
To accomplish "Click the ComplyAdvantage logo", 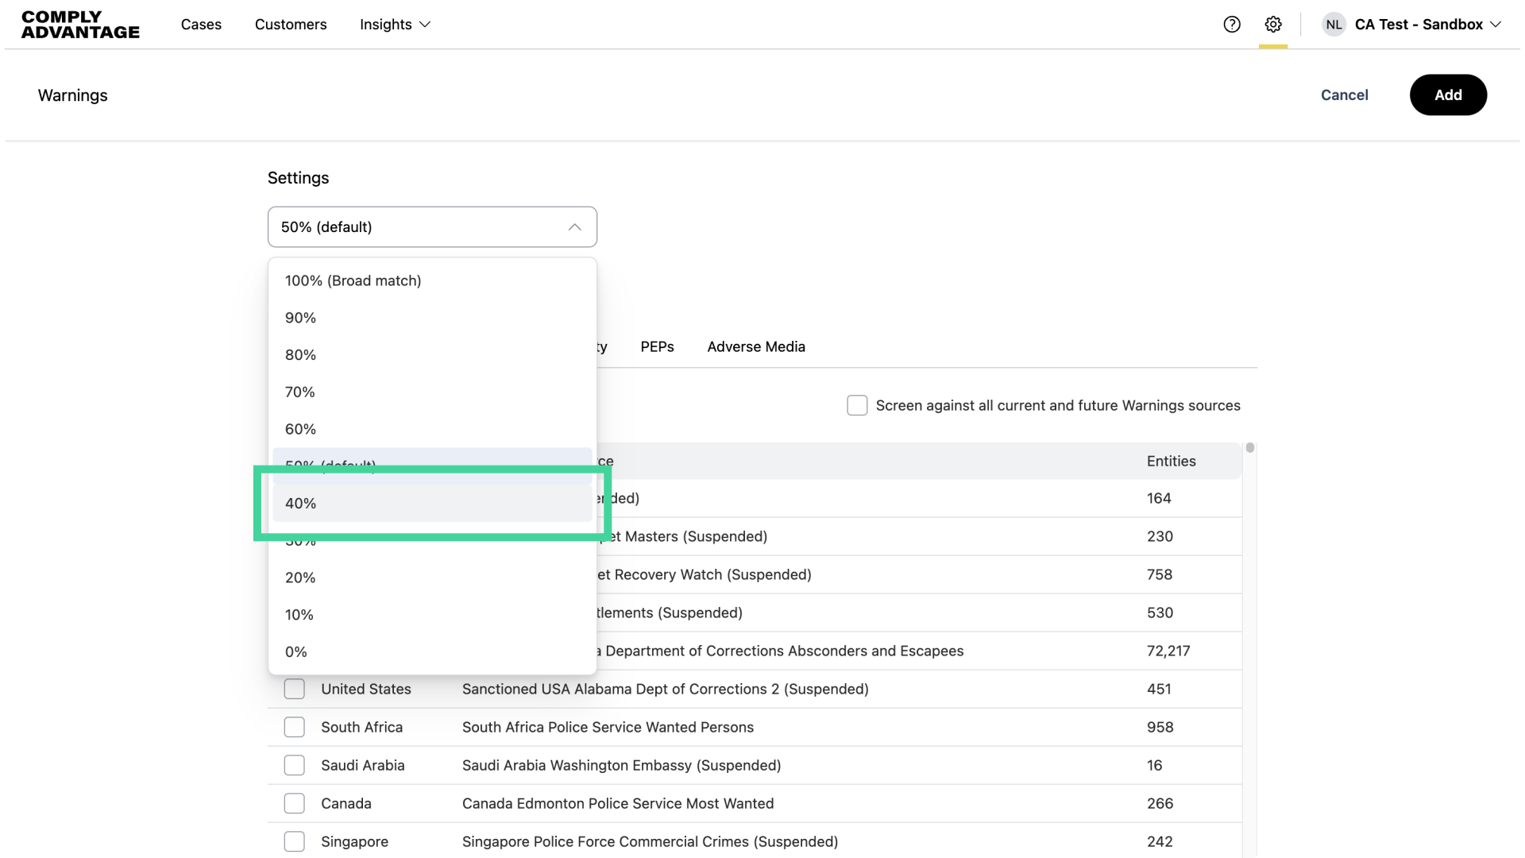I will [x=80, y=25].
